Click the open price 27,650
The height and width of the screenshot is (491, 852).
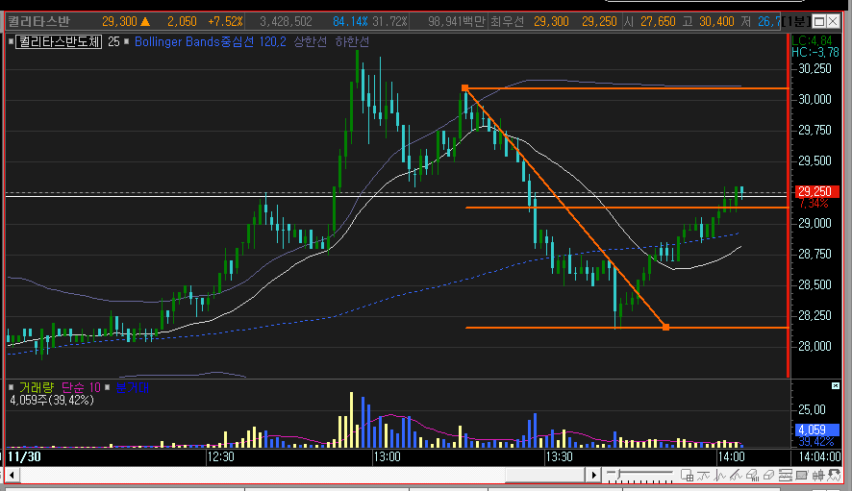click(x=658, y=22)
